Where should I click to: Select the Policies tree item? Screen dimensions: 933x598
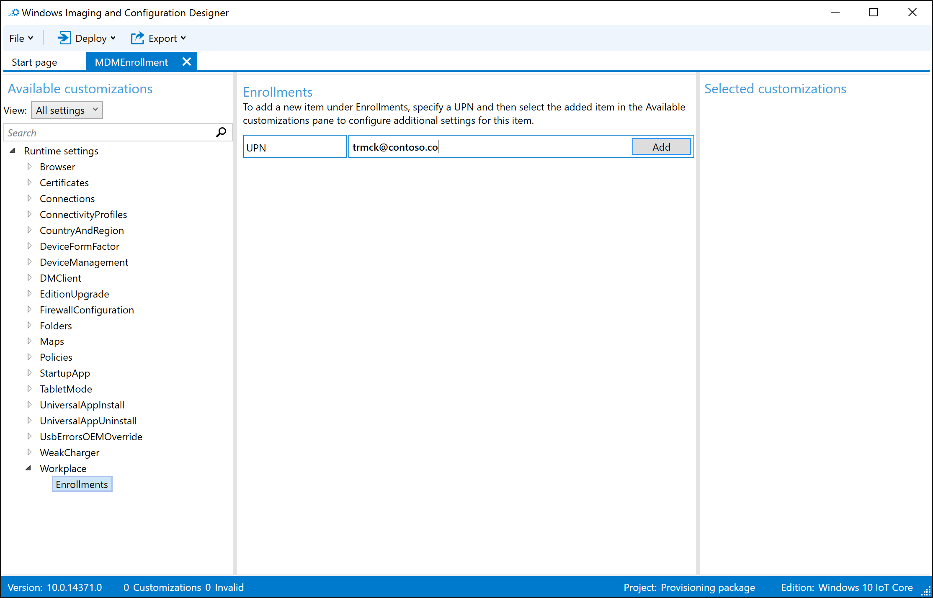(56, 357)
